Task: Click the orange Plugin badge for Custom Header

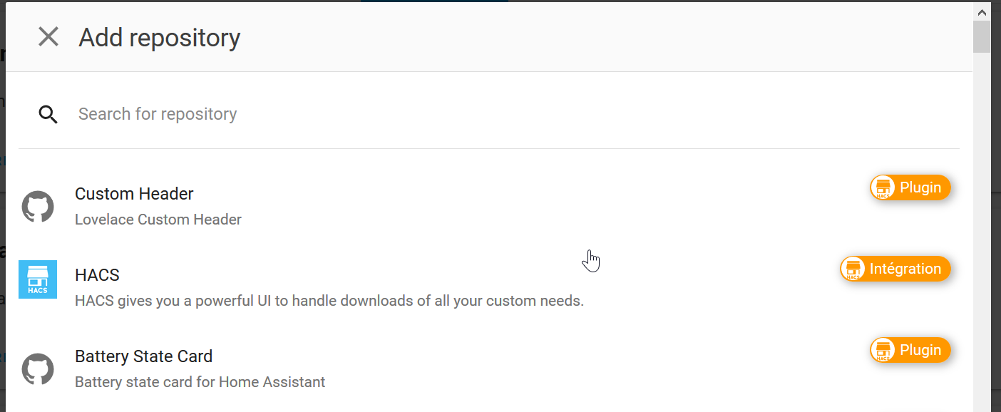Action: [910, 187]
